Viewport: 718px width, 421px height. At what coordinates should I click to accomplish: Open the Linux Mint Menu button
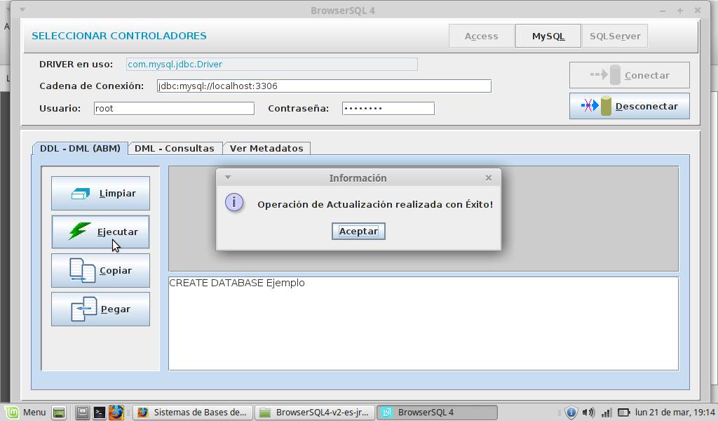[x=27, y=412]
